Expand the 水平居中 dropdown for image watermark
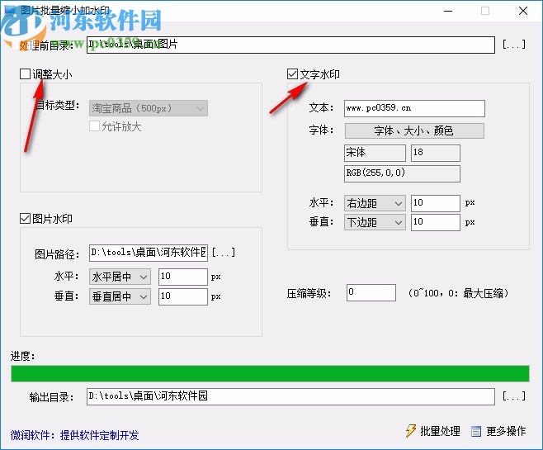Image resolution: width=543 pixels, height=450 pixels. [120, 277]
